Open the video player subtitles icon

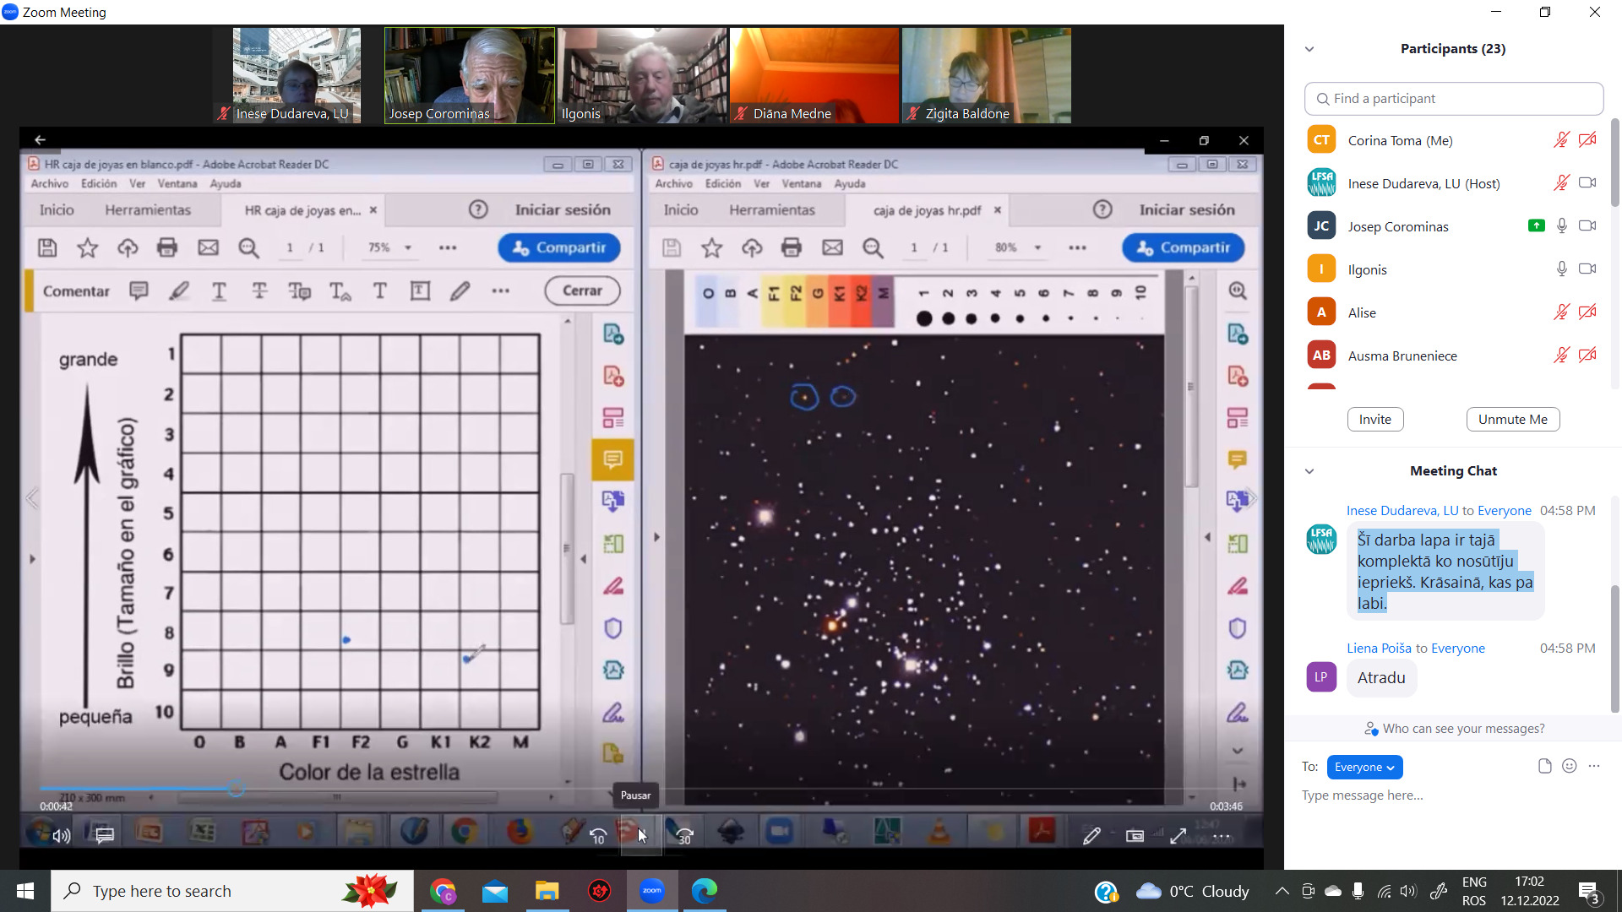point(105,836)
